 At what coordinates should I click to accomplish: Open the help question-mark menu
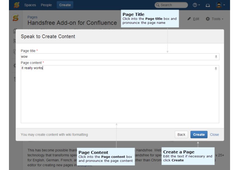pos(196,5)
